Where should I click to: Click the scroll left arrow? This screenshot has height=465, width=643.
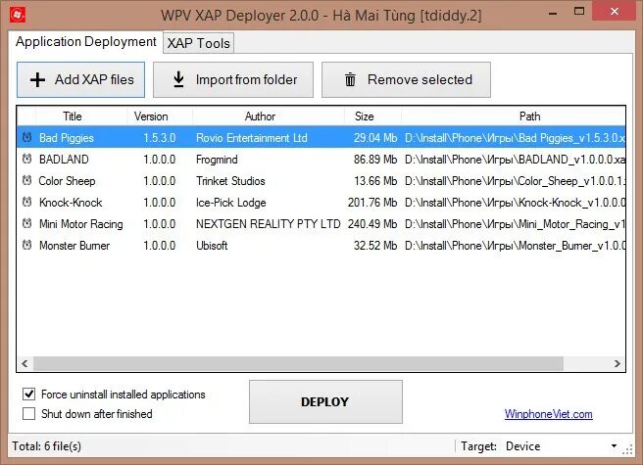pyautogui.click(x=25, y=363)
